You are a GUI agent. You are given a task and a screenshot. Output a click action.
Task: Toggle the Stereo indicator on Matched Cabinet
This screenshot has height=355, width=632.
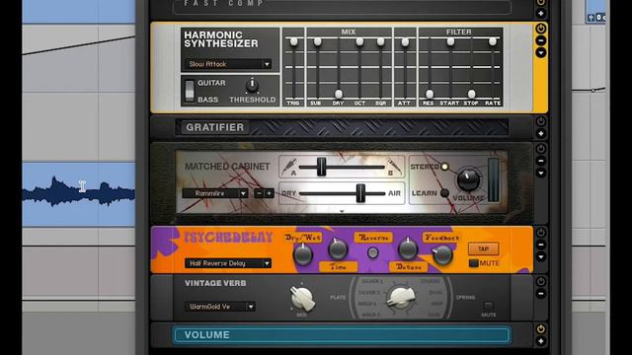444,167
